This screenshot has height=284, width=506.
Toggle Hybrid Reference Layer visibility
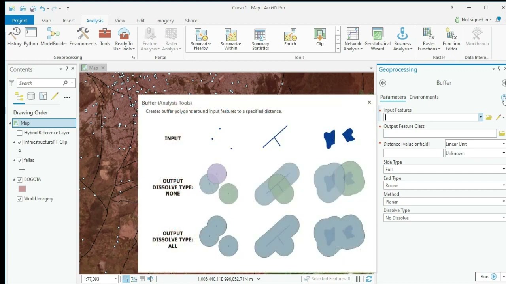20,133
